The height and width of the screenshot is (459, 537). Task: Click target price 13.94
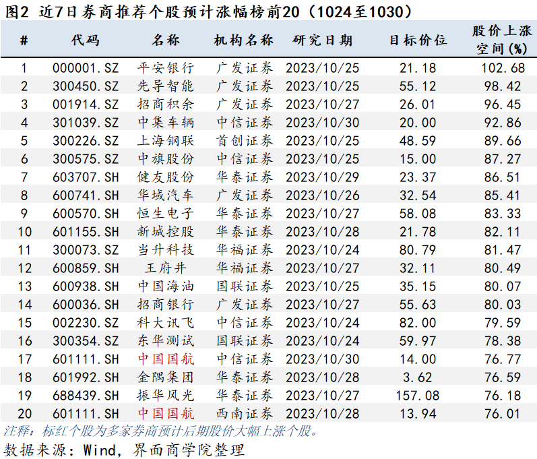coord(418,413)
